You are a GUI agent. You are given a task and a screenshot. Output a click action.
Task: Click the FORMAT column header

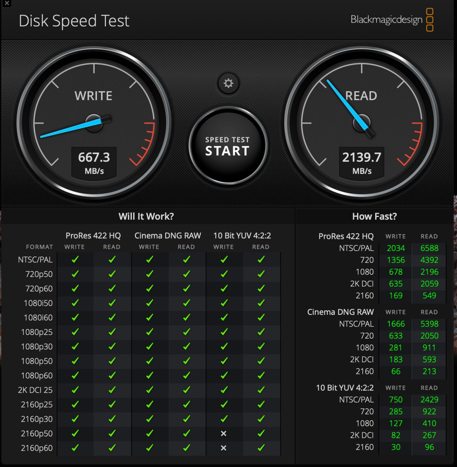point(39,247)
